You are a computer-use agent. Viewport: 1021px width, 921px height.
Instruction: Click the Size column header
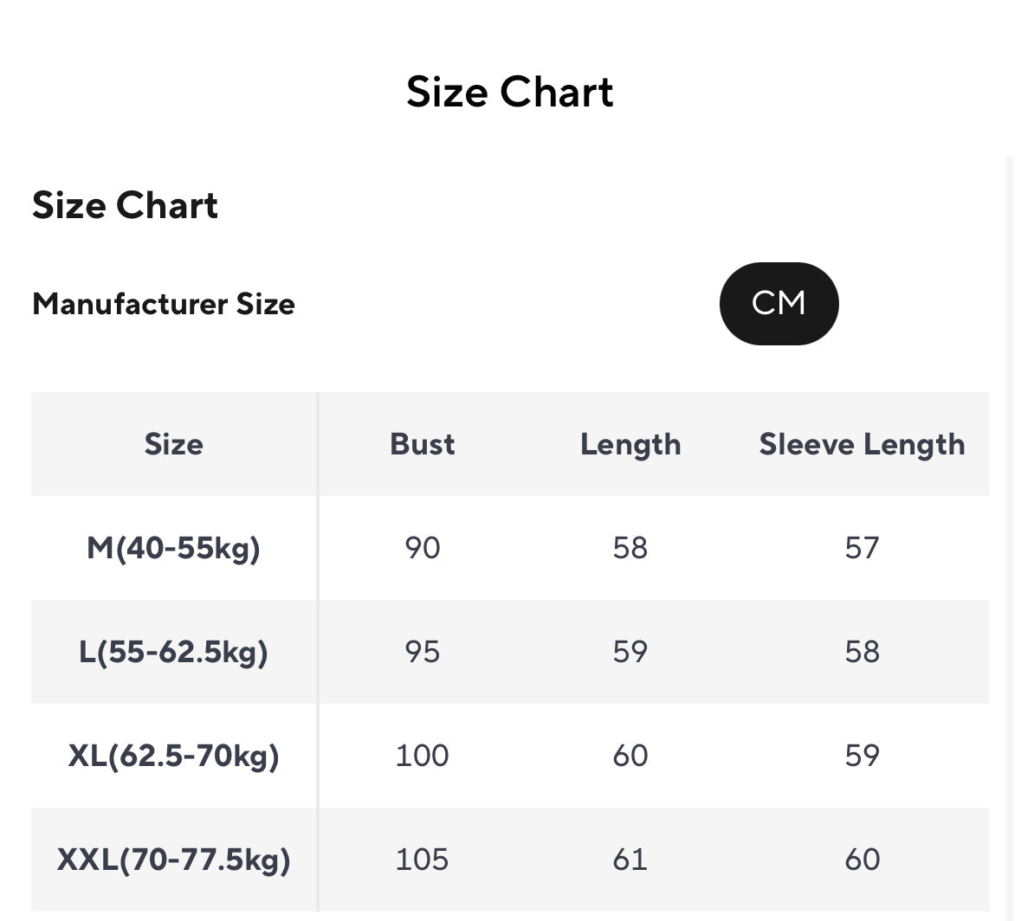[174, 444]
